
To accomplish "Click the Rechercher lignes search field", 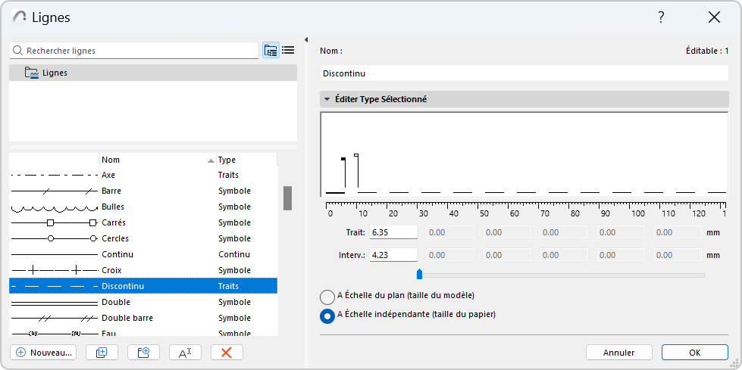I will tap(134, 51).
